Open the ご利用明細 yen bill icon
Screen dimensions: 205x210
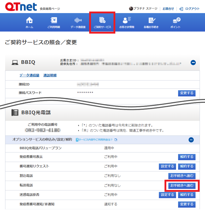[x=54, y=20]
